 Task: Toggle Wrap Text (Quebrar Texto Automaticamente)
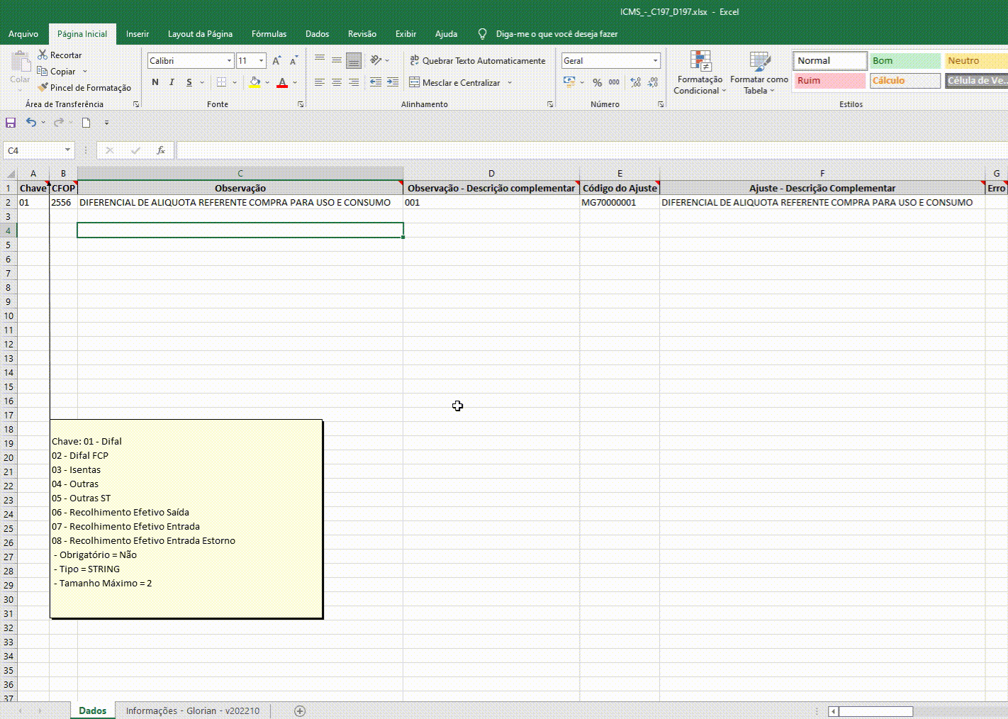[x=477, y=61]
